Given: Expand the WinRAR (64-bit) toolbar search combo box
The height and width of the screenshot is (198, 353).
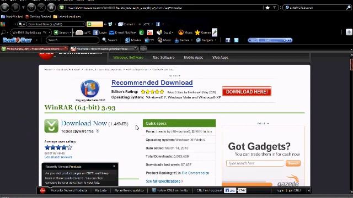Looking at the screenshot, I should point(50,32).
